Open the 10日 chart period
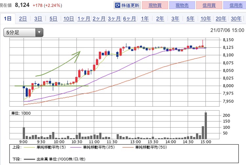 [x=69, y=19]
